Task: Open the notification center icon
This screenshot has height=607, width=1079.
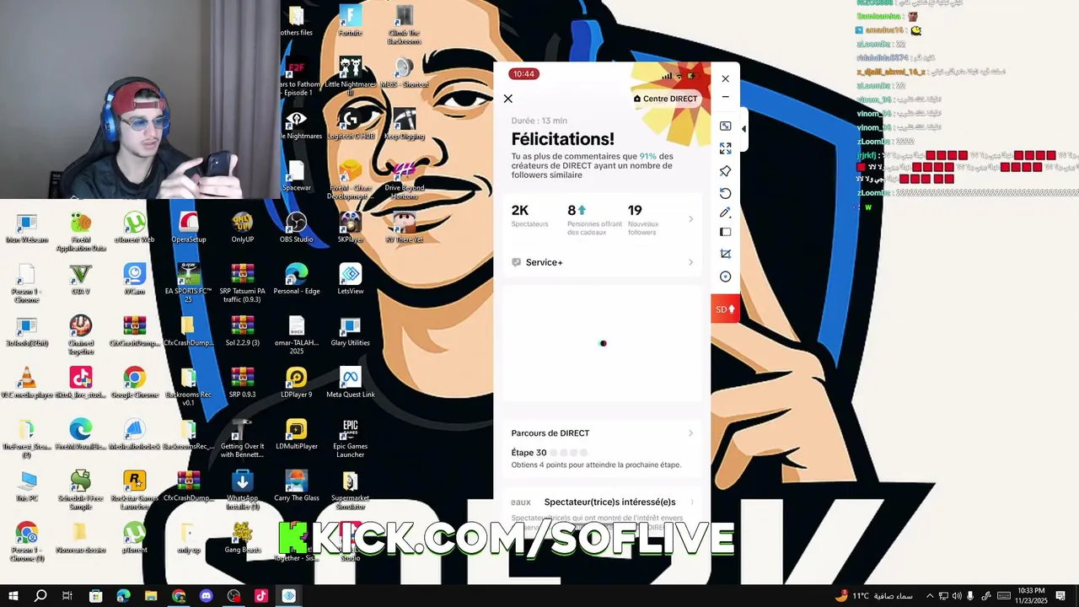Action: (x=1060, y=596)
